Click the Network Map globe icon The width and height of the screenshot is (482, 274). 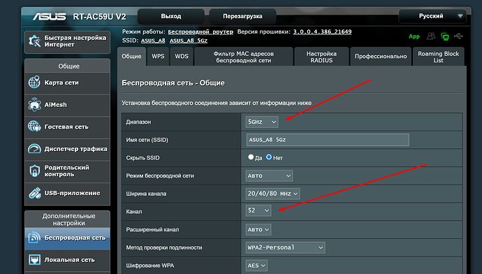coord(34,82)
